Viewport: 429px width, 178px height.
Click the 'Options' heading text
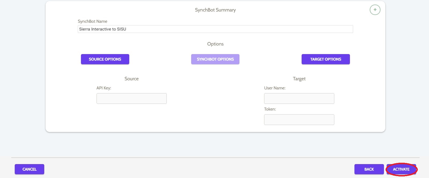[215, 44]
